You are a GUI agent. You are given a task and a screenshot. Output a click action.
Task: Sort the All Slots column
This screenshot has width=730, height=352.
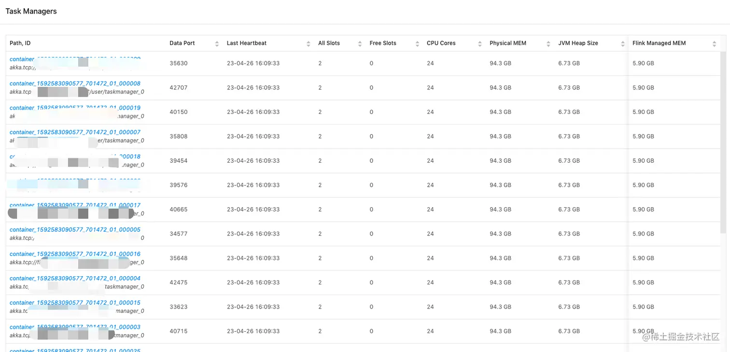point(360,43)
